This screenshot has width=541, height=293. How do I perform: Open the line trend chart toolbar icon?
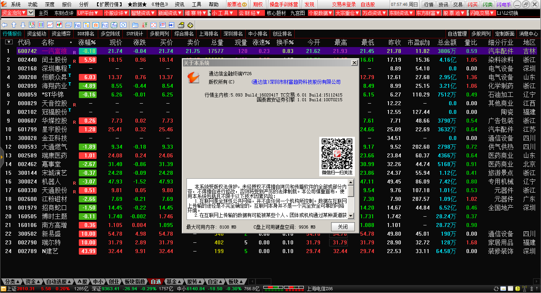pyautogui.click(x=50, y=25)
